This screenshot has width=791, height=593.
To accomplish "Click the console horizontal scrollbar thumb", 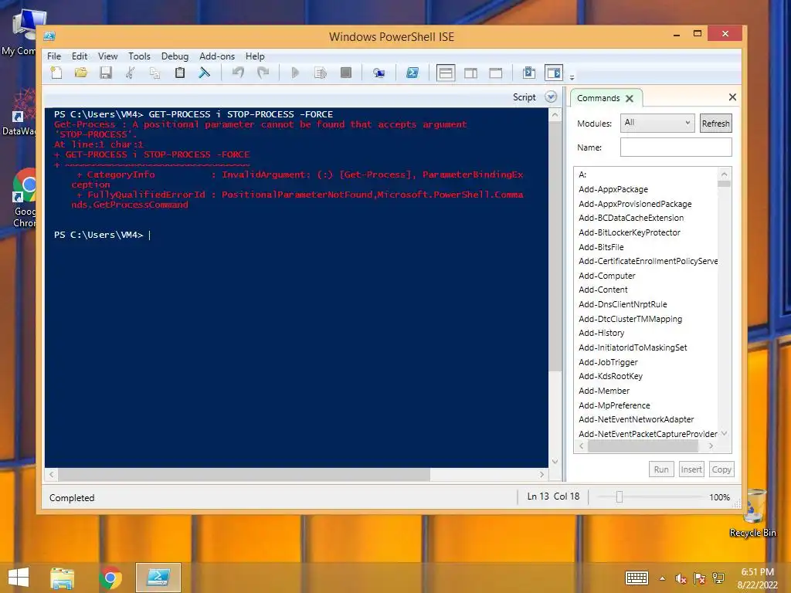I will [244, 475].
